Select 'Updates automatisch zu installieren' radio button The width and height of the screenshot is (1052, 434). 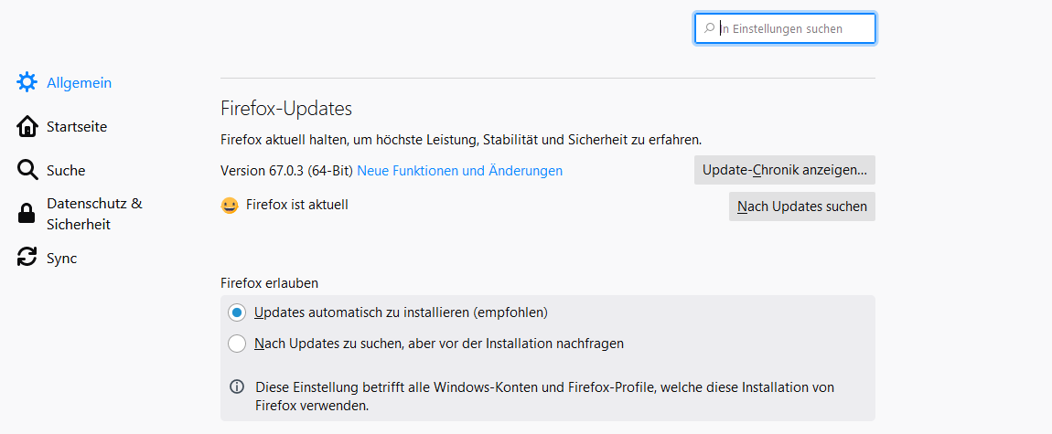pyautogui.click(x=237, y=312)
